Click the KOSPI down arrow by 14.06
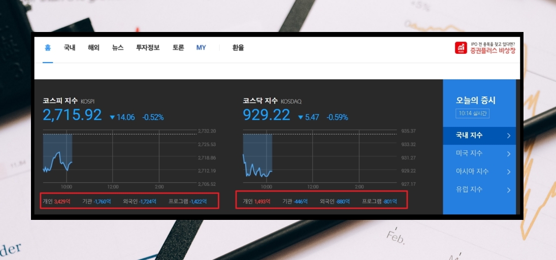This screenshot has width=556, height=260. click(112, 117)
